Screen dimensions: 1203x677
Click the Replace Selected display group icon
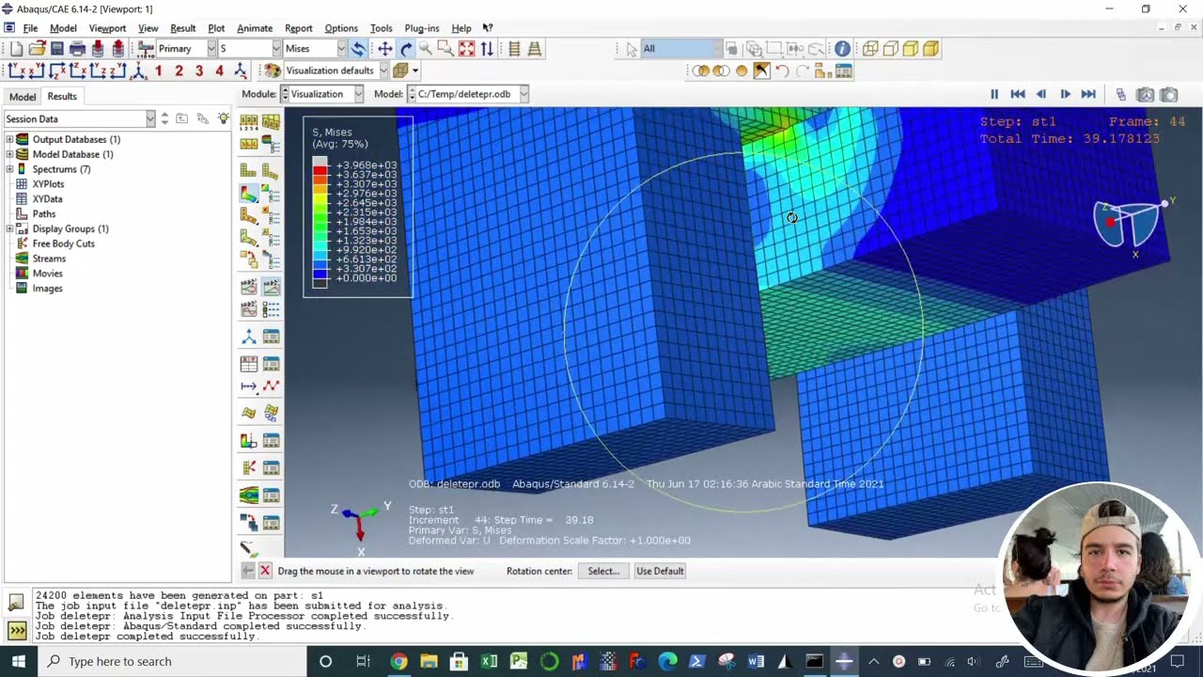pos(701,71)
